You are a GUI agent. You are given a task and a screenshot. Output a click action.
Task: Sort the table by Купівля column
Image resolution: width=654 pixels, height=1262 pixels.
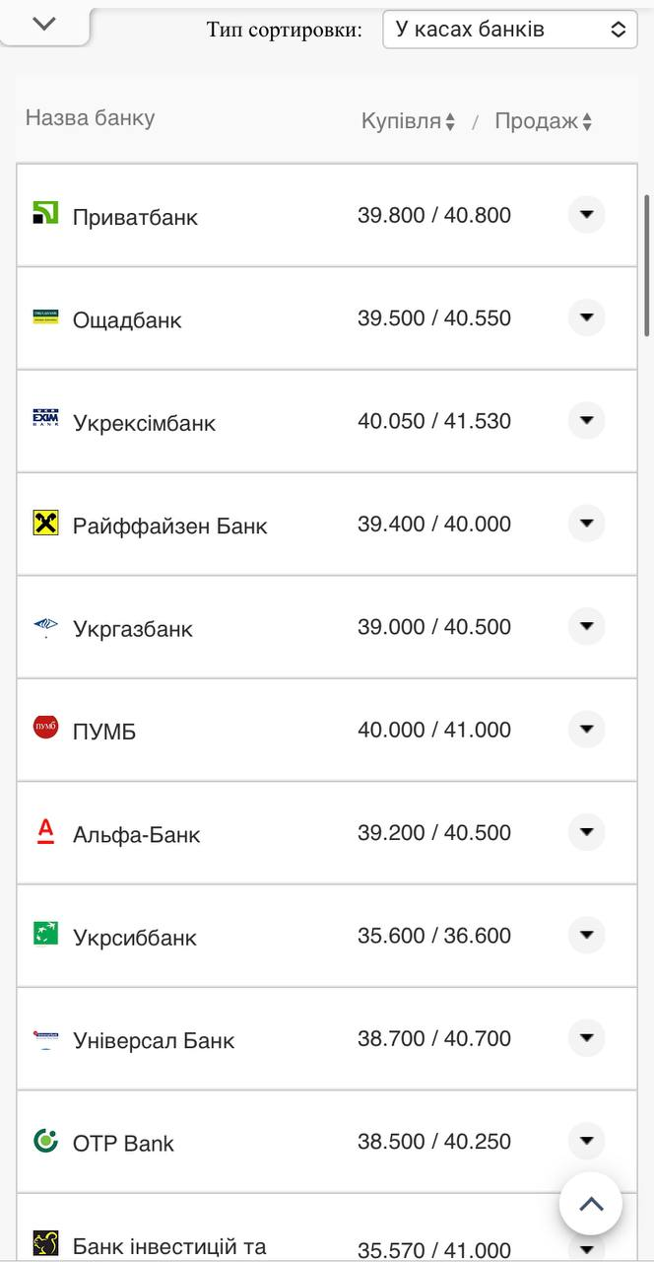[x=408, y=121]
